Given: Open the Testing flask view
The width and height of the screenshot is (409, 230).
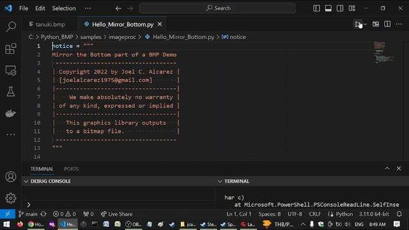Looking at the screenshot, I should (x=11, y=91).
